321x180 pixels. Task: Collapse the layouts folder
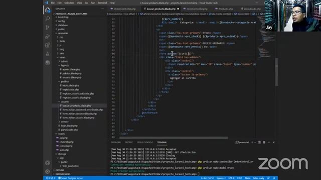tap(65, 65)
